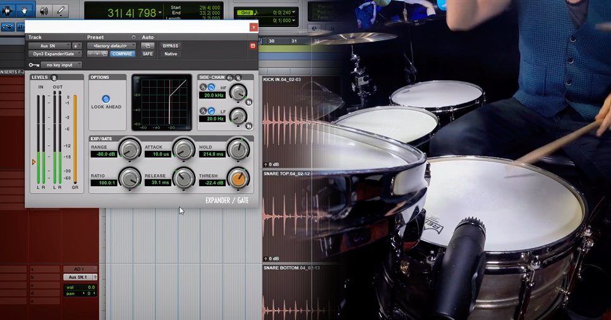This screenshot has height=320, width=611.
Task: Click the plugin automation enable icon under Auto
Action: [148, 45]
